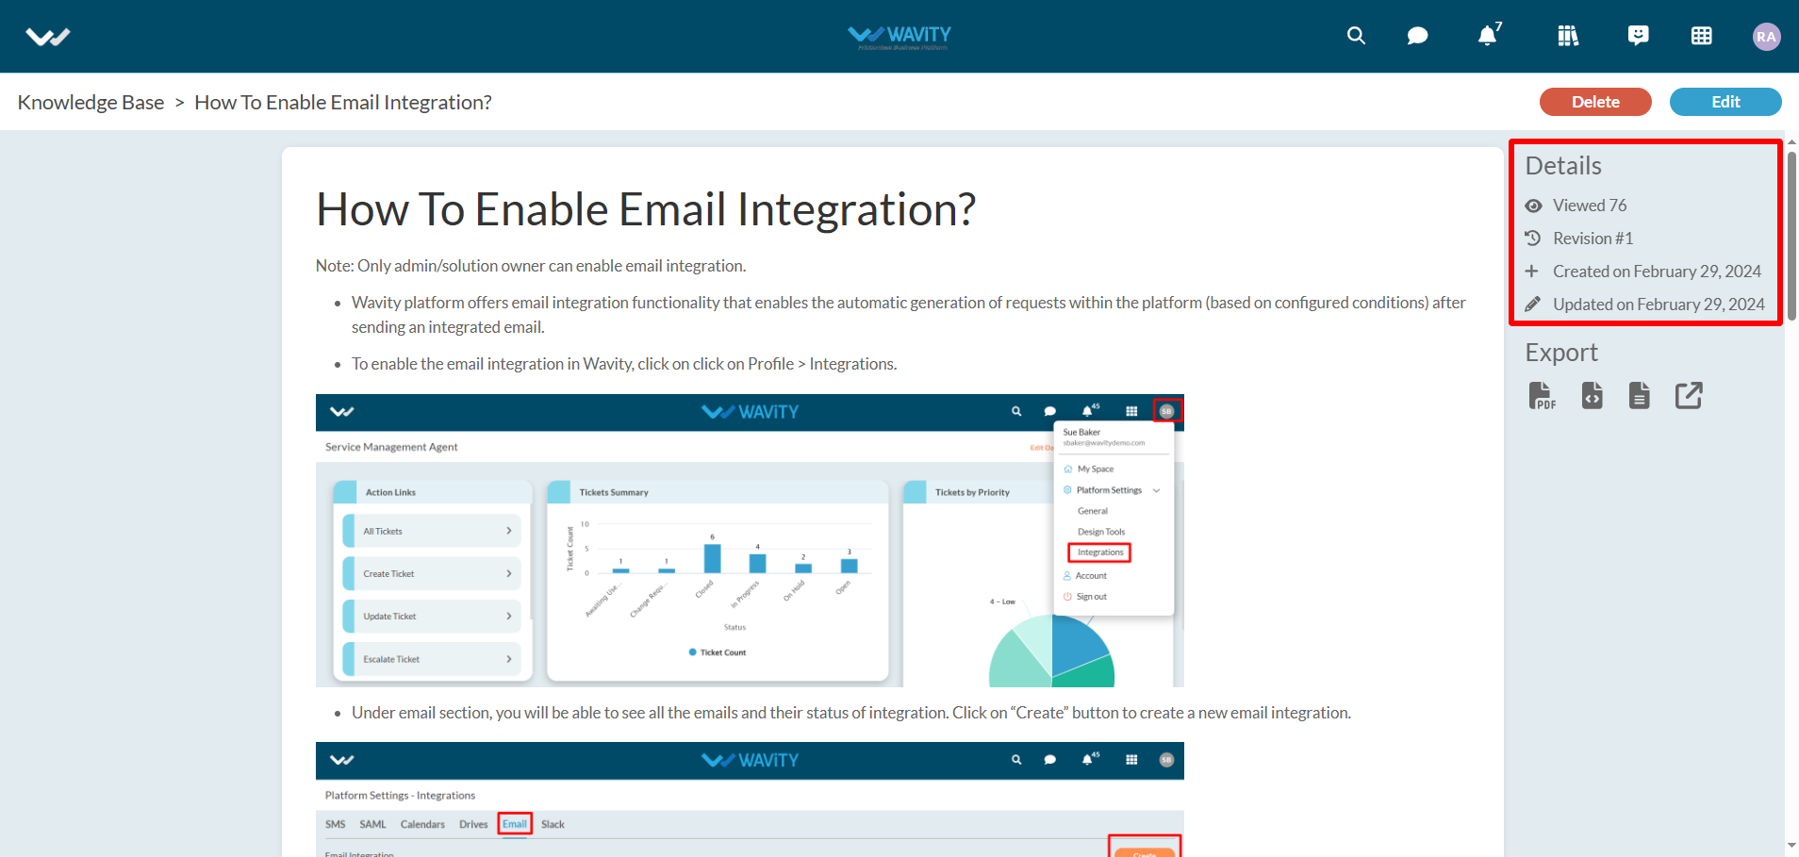Click the scrollbar up arrow
Screen dimensions: 1799x857
pos(1791,142)
